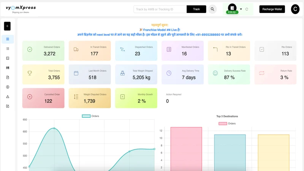
Task: Click the Total Orders value 3,755
Action: [54, 78]
